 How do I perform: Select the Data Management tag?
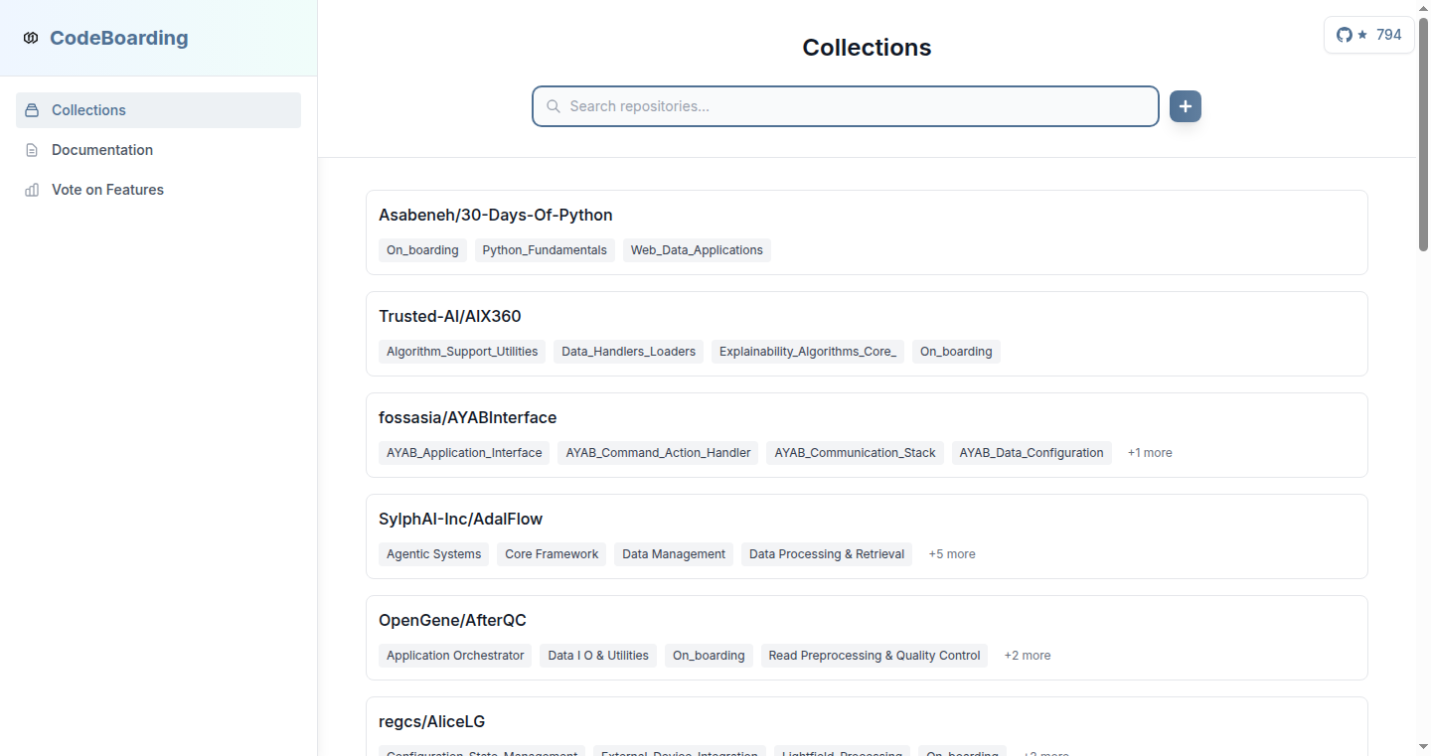pyautogui.click(x=674, y=554)
